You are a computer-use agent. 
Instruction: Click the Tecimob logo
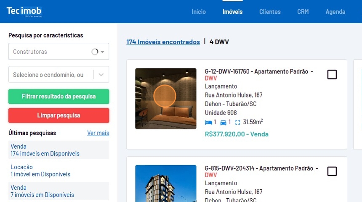24,11
